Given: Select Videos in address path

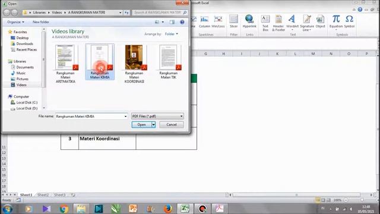Looking at the screenshot, I should [57, 12].
